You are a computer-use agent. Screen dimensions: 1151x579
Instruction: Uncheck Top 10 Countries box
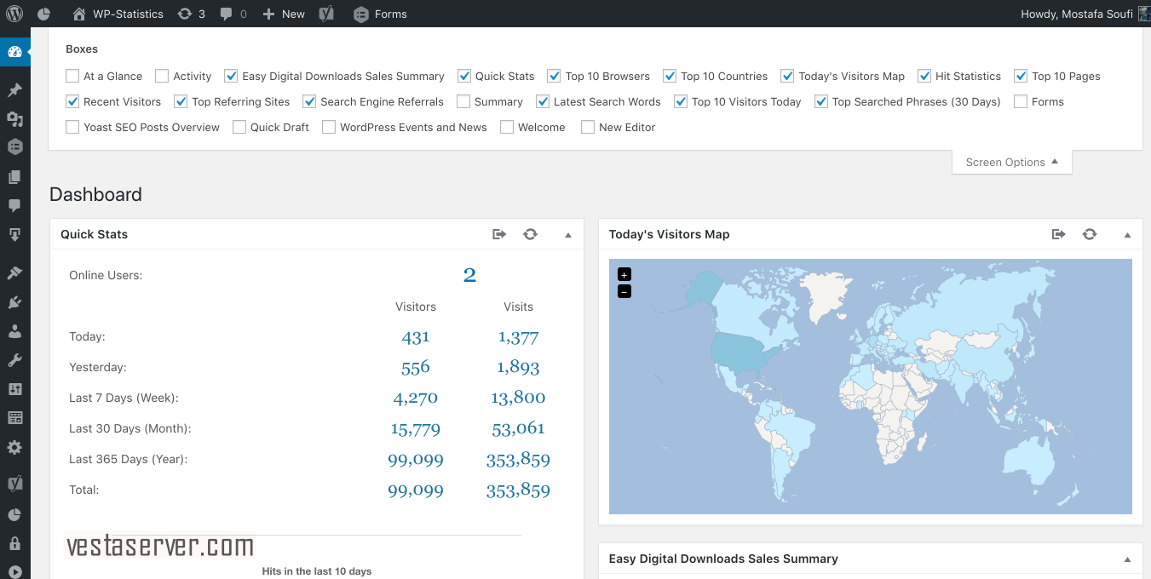pos(670,76)
